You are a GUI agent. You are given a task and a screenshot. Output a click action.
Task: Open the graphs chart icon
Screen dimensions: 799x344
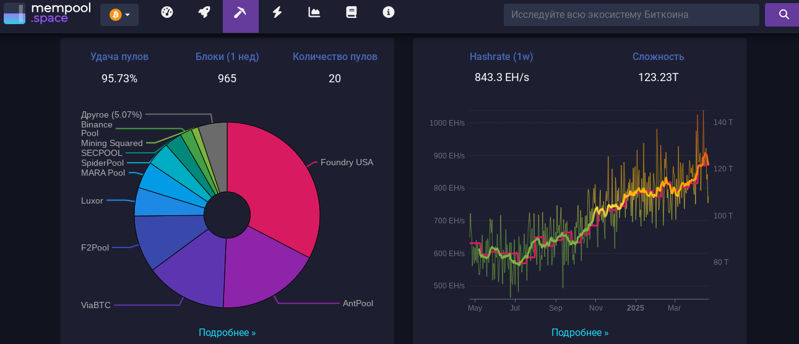(x=314, y=12)
